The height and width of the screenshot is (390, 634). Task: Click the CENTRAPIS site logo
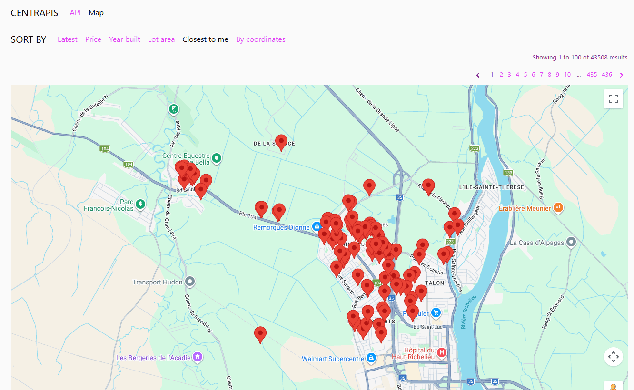34,13
